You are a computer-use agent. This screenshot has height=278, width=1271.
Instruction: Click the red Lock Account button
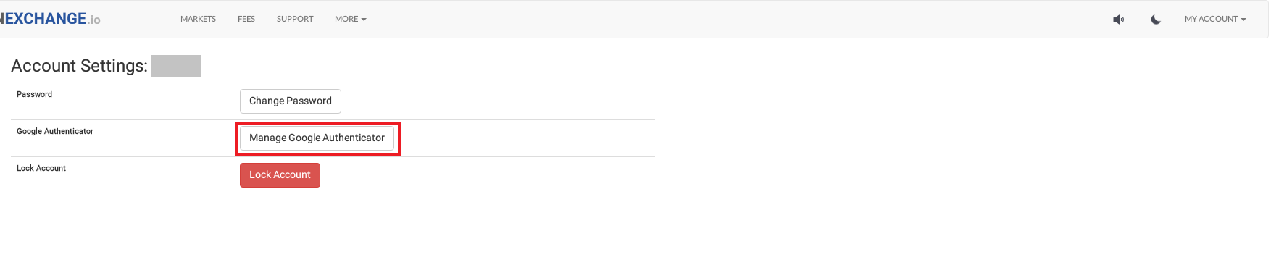[x=280, y=175]
